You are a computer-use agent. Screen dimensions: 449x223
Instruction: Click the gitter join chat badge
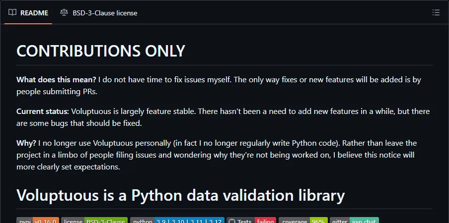pyautogui.click(x=354, y=220)
